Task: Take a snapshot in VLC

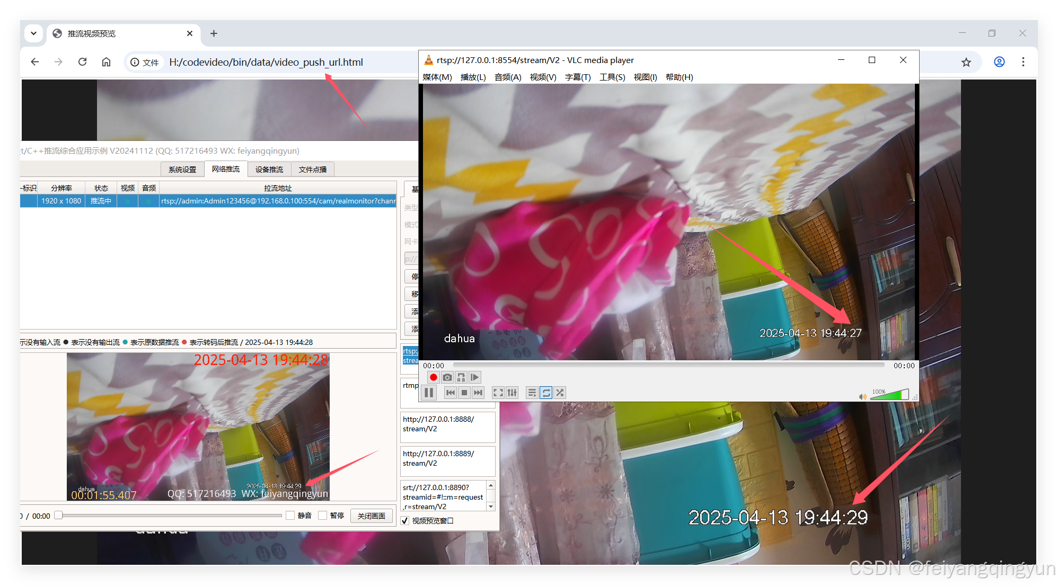Action: tap(447, 377)
